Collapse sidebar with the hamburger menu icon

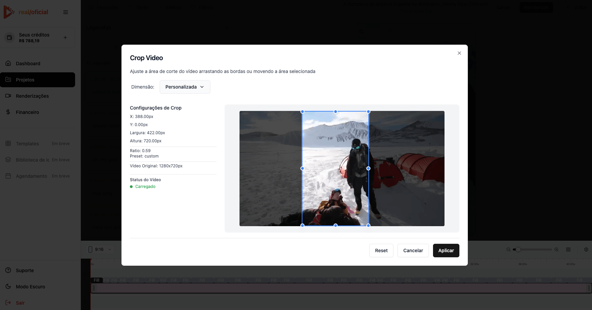pyautogui.click(x=66, y=12)
